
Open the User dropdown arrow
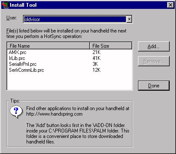(129, 19)
